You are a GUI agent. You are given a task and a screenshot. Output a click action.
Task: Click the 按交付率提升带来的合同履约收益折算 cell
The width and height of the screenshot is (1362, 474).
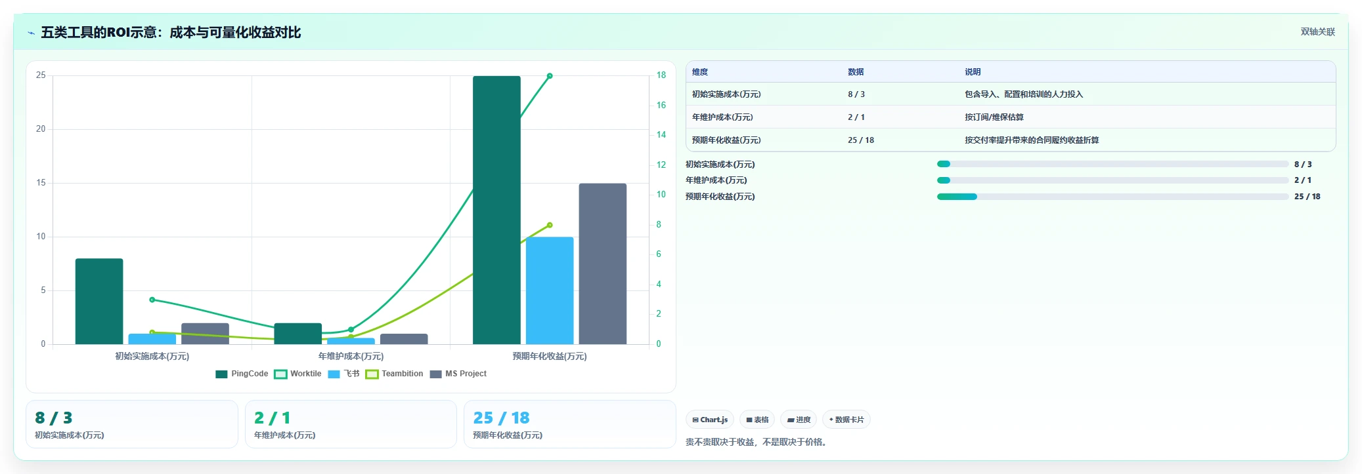coord(1032,140)
